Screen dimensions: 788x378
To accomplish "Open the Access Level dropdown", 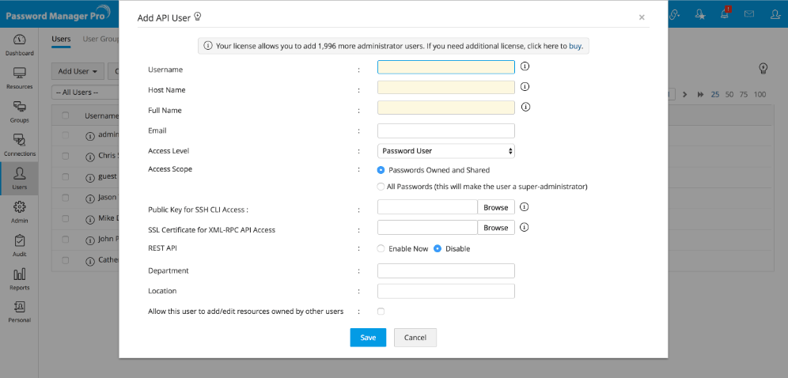I will point(446,150).
